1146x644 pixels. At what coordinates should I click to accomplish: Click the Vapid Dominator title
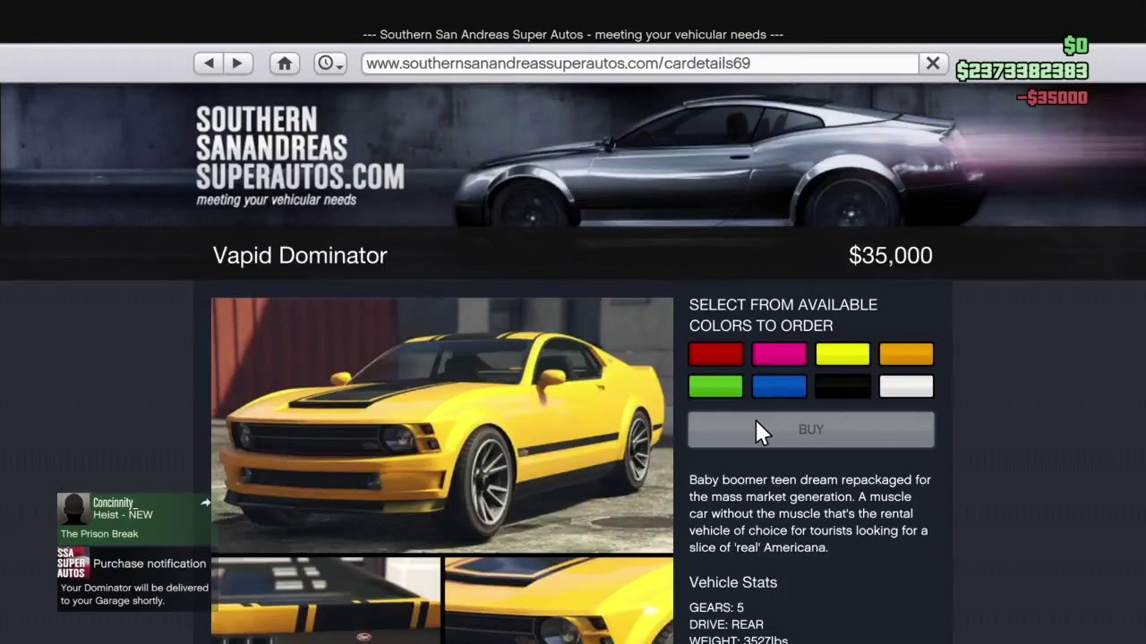click(300, 255)
